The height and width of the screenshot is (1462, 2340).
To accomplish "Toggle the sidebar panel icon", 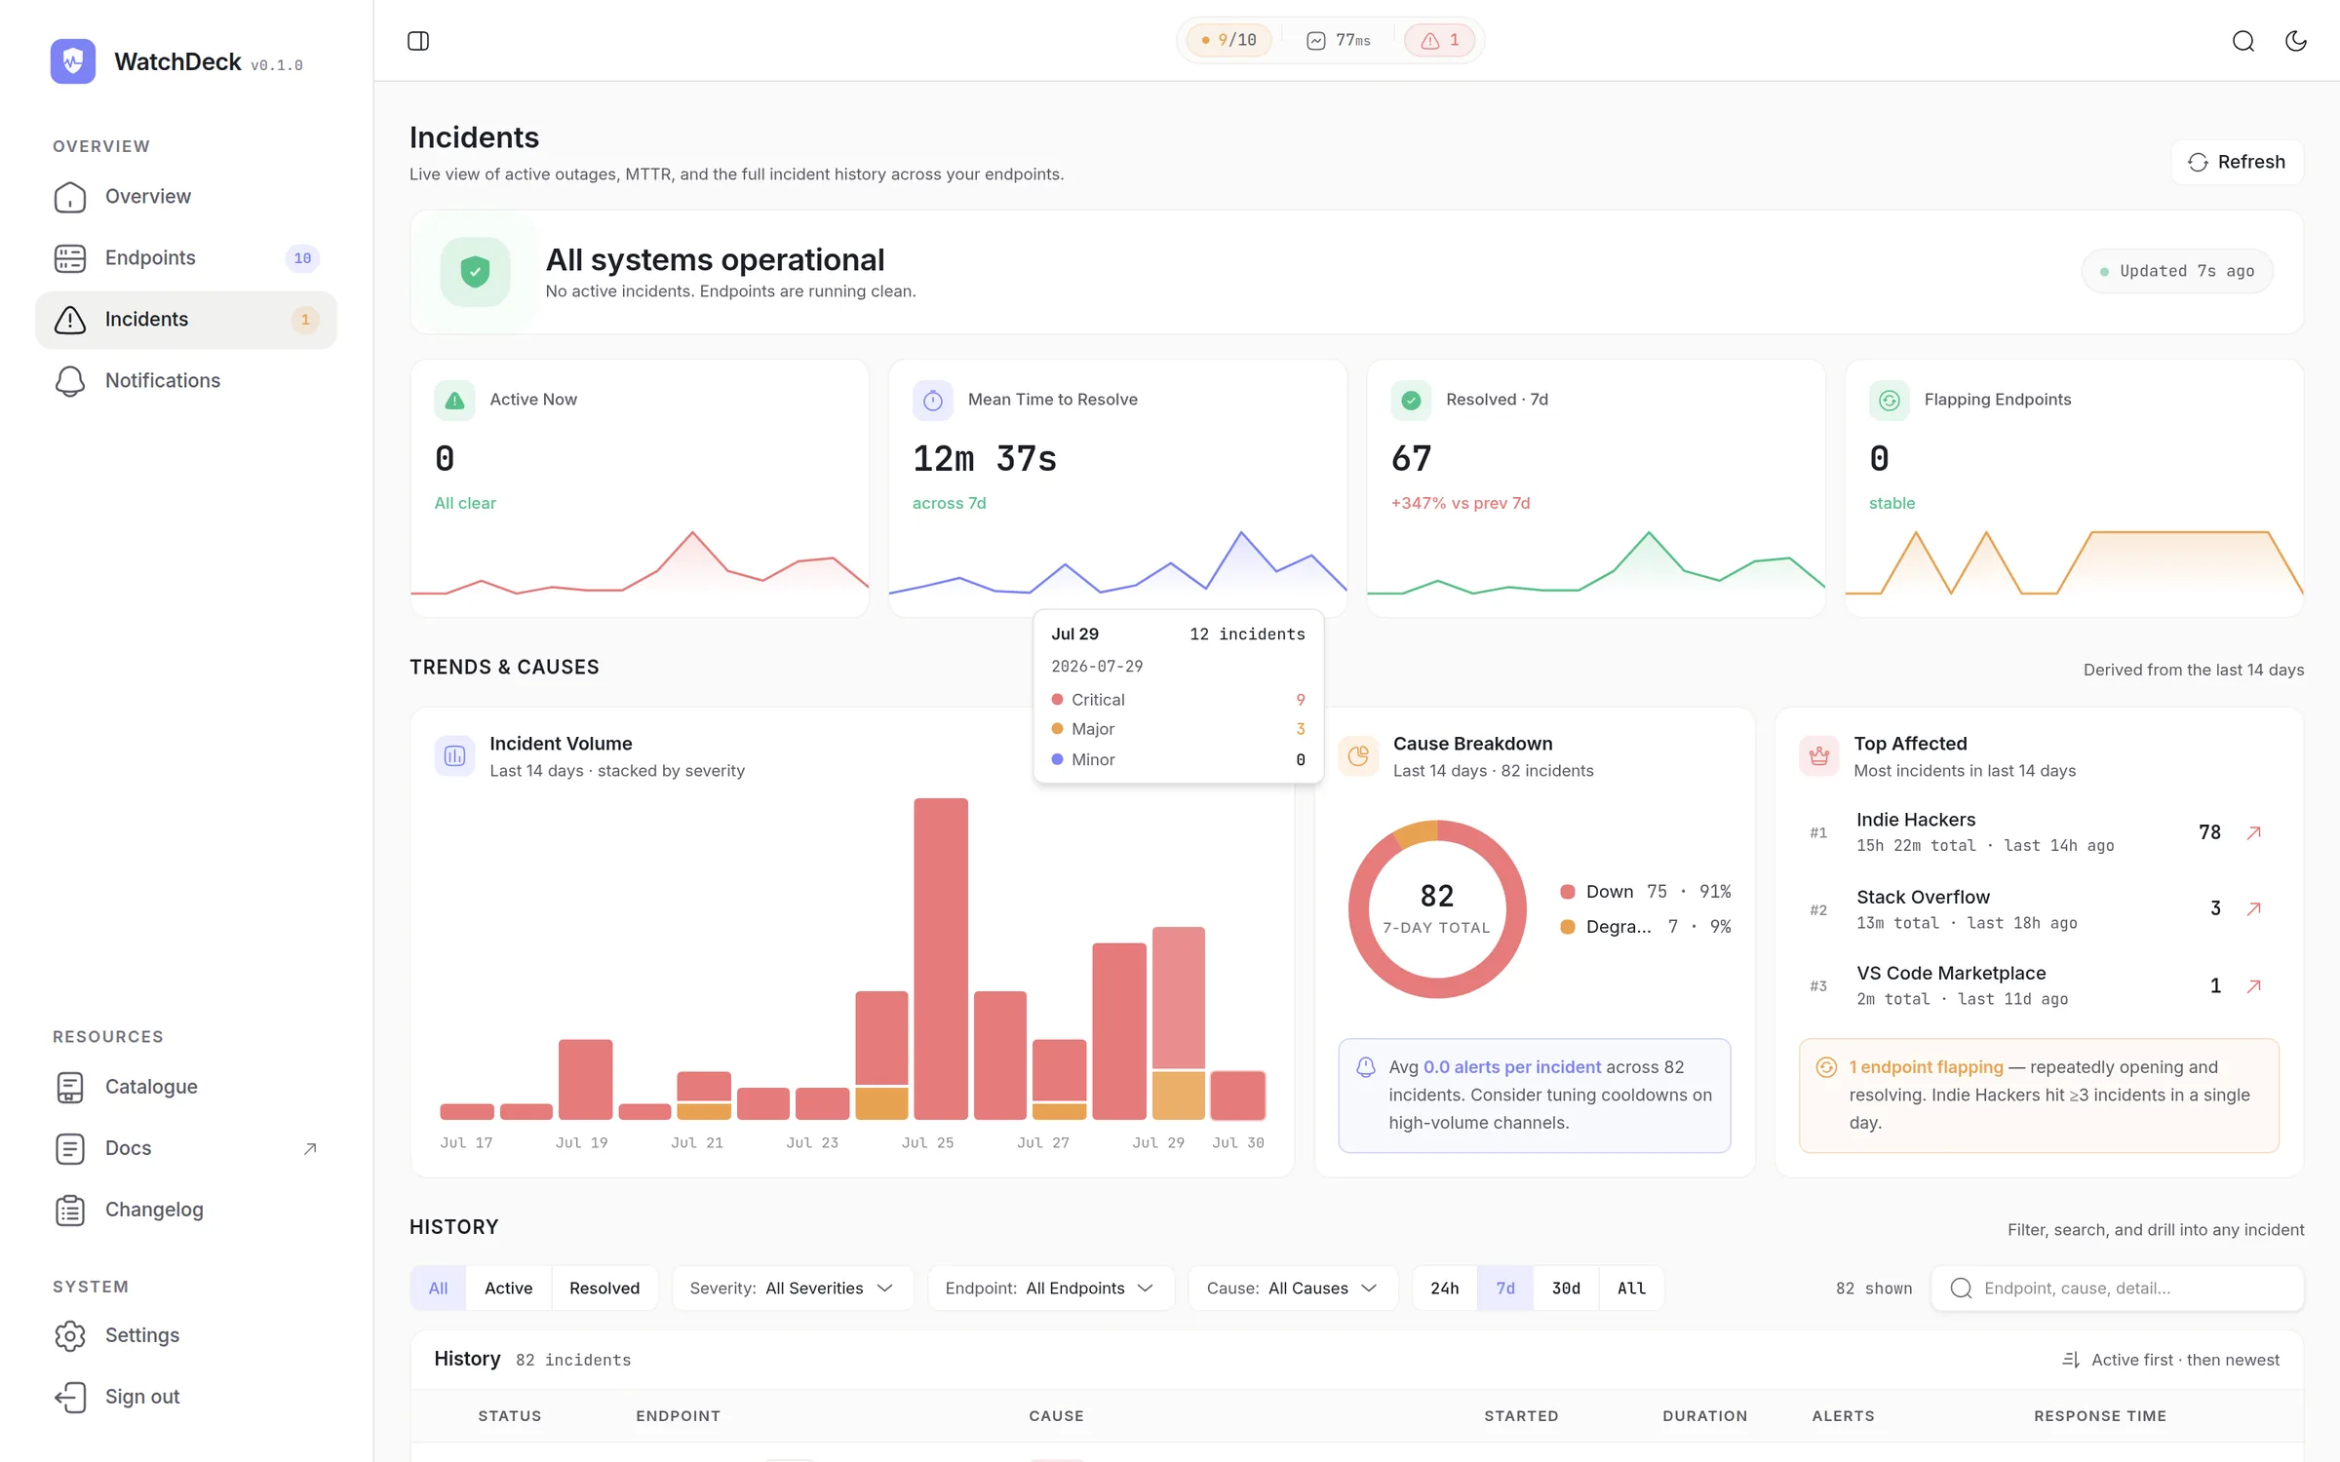I will 418,40.
